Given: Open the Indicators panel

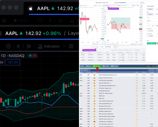Looking at the screenshot, I should click(49, 46).
